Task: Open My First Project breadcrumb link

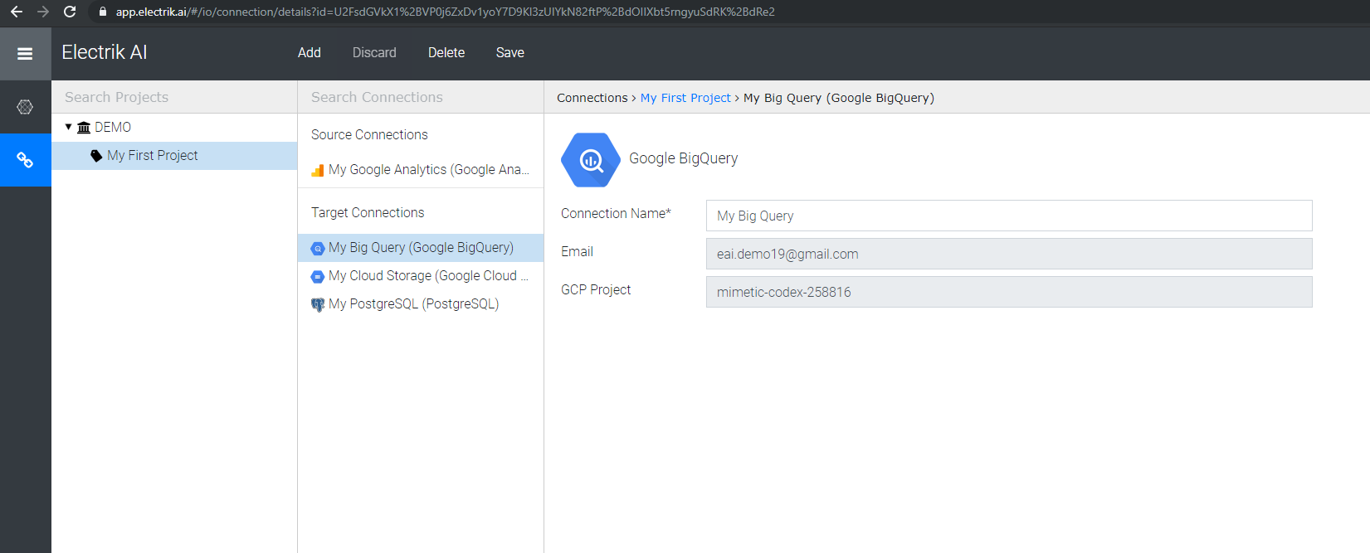Action: pyautogui.click(x=685, y=98)
